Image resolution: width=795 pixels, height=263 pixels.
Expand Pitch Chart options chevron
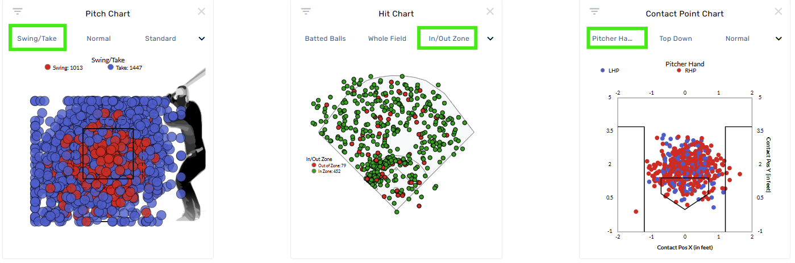pos(201,39)
